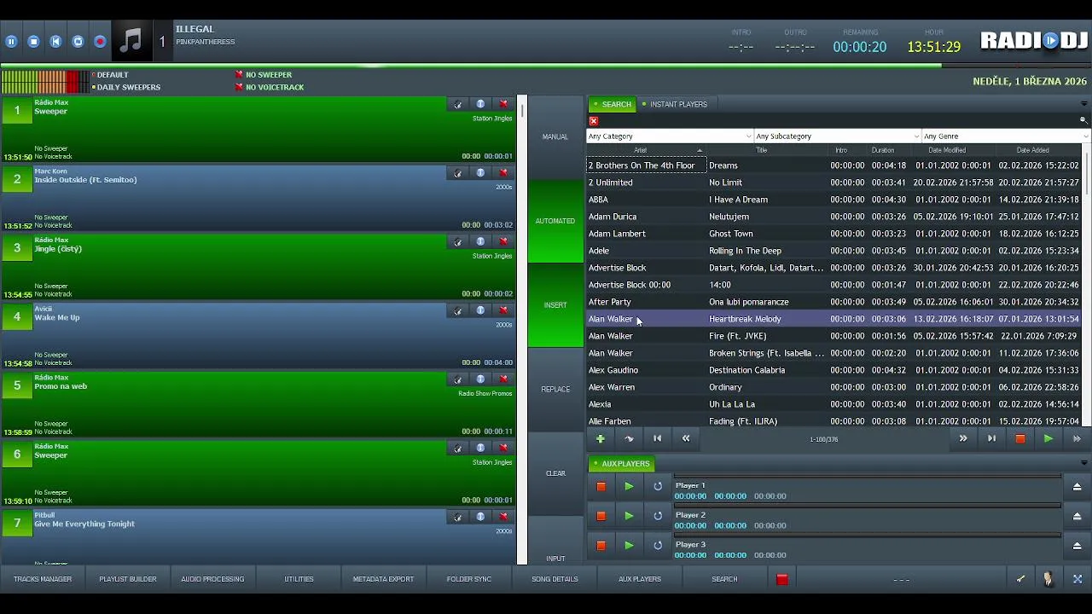Stop the search preview player

1019,438
